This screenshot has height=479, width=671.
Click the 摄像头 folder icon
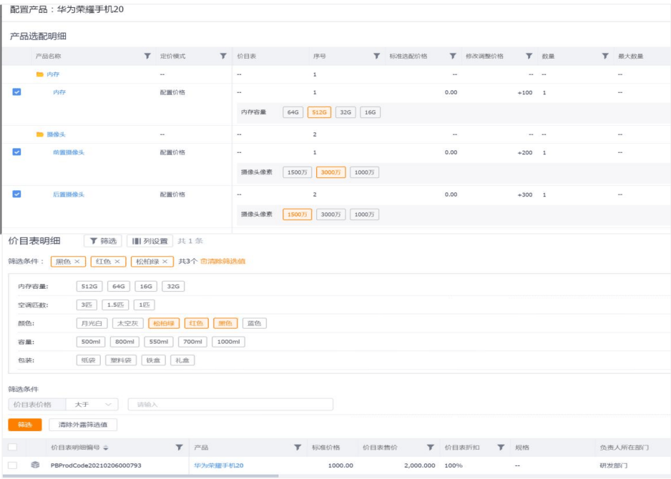click(x=40, y=134)
